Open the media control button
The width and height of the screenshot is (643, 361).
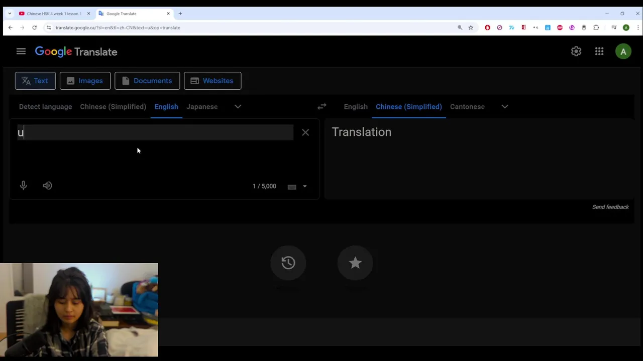[614, 28]
